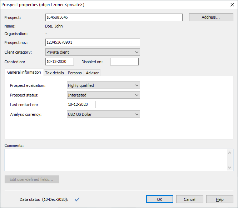Go to the General information tab
The height and width of the screenshot is (208, 238).
pyautogui.click(x=24, y=73)
